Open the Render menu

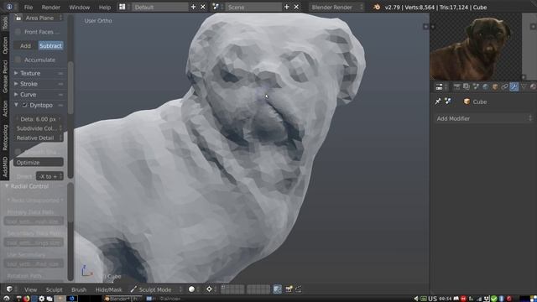(x=50, y=8)
